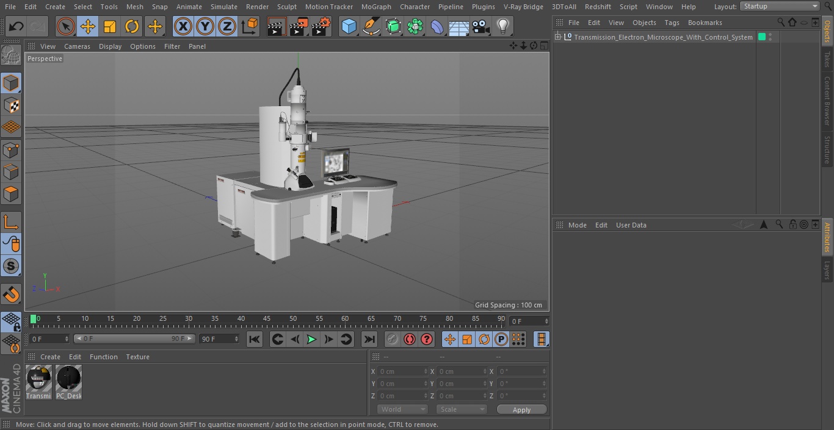Switch to Texture mode icon
The width and height of the screenshot is (834, 430).
[x=11, y=105]
